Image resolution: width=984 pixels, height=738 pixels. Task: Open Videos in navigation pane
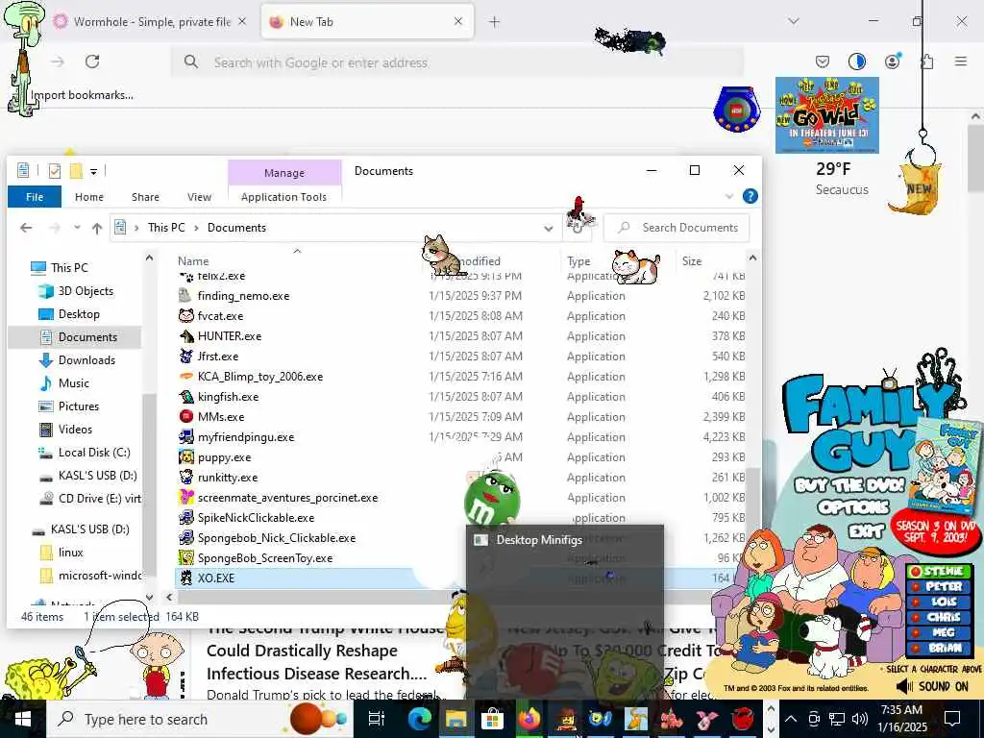pos(75,430)
